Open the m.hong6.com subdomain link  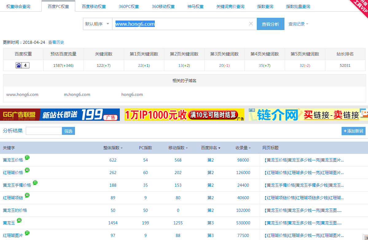pos(77,94)
